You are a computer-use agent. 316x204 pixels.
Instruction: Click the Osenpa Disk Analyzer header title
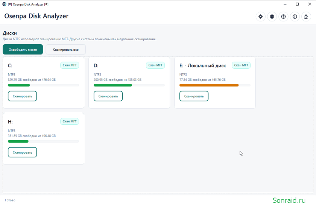(36, 16)
